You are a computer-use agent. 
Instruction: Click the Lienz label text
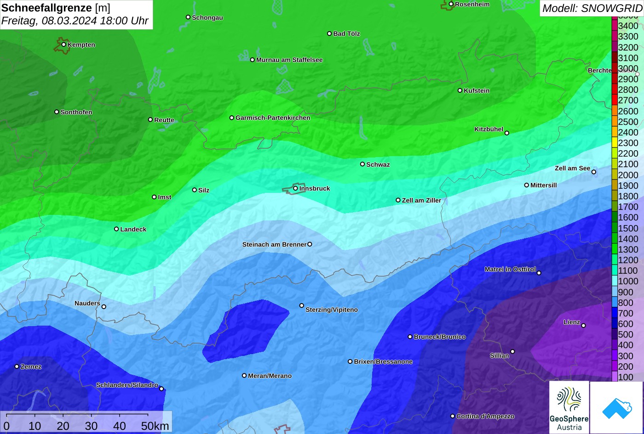click(572, 322)
